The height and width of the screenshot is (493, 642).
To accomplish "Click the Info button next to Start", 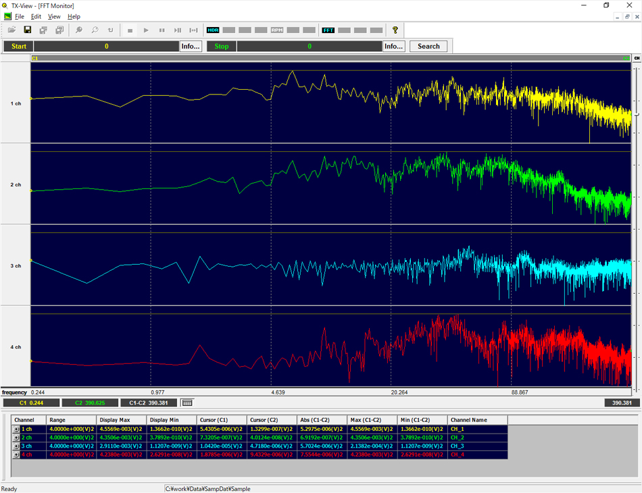I will coord(191,46).
